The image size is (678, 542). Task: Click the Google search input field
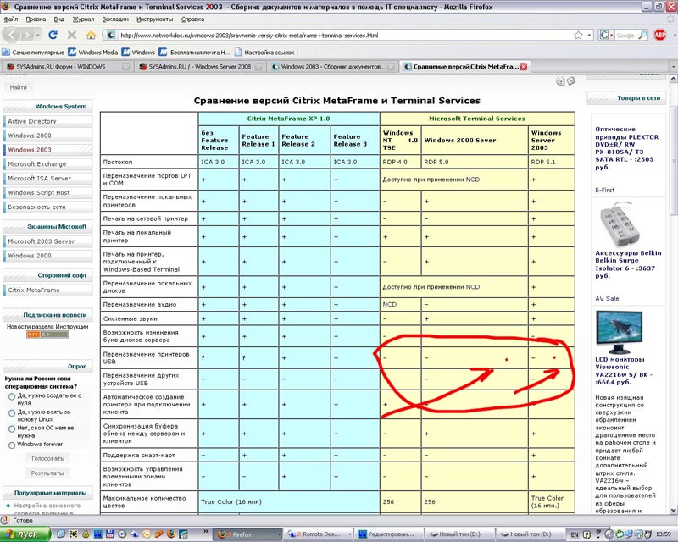pyautogui.click(x=626, y=35)
